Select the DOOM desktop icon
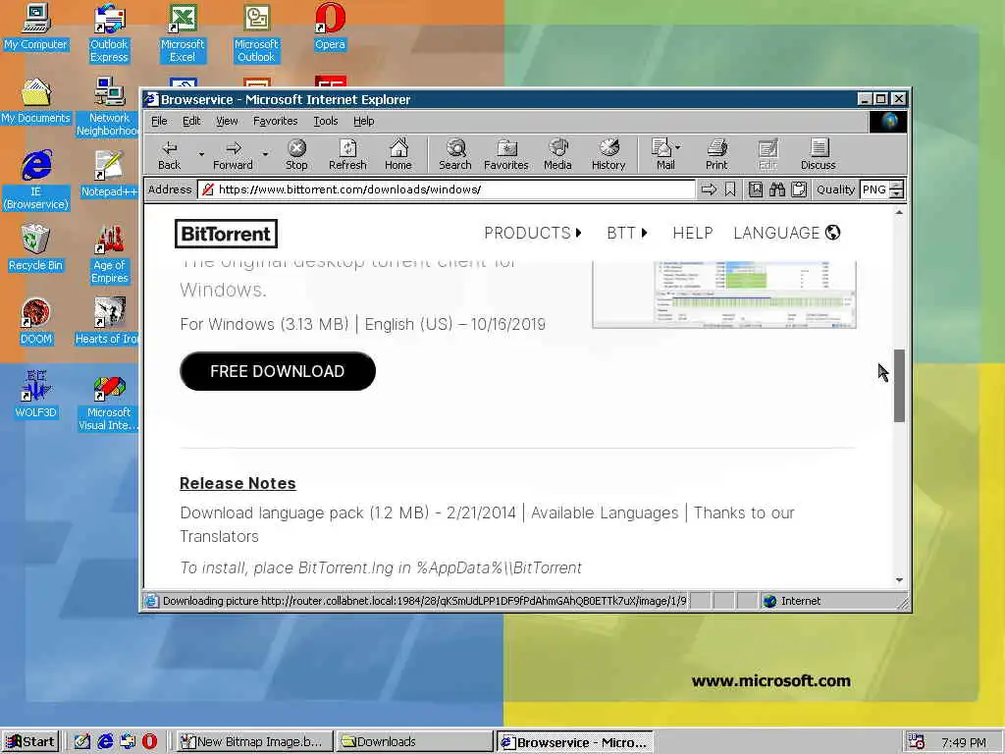This screenshot has width=1005, height=754. (36, 322)
